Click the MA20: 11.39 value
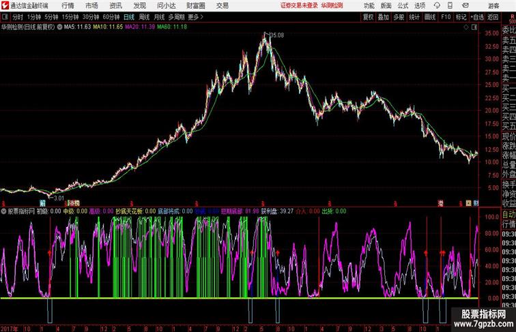Image resolution: width=516 pixels, height=332 pixels. click(x=140, y=27)
